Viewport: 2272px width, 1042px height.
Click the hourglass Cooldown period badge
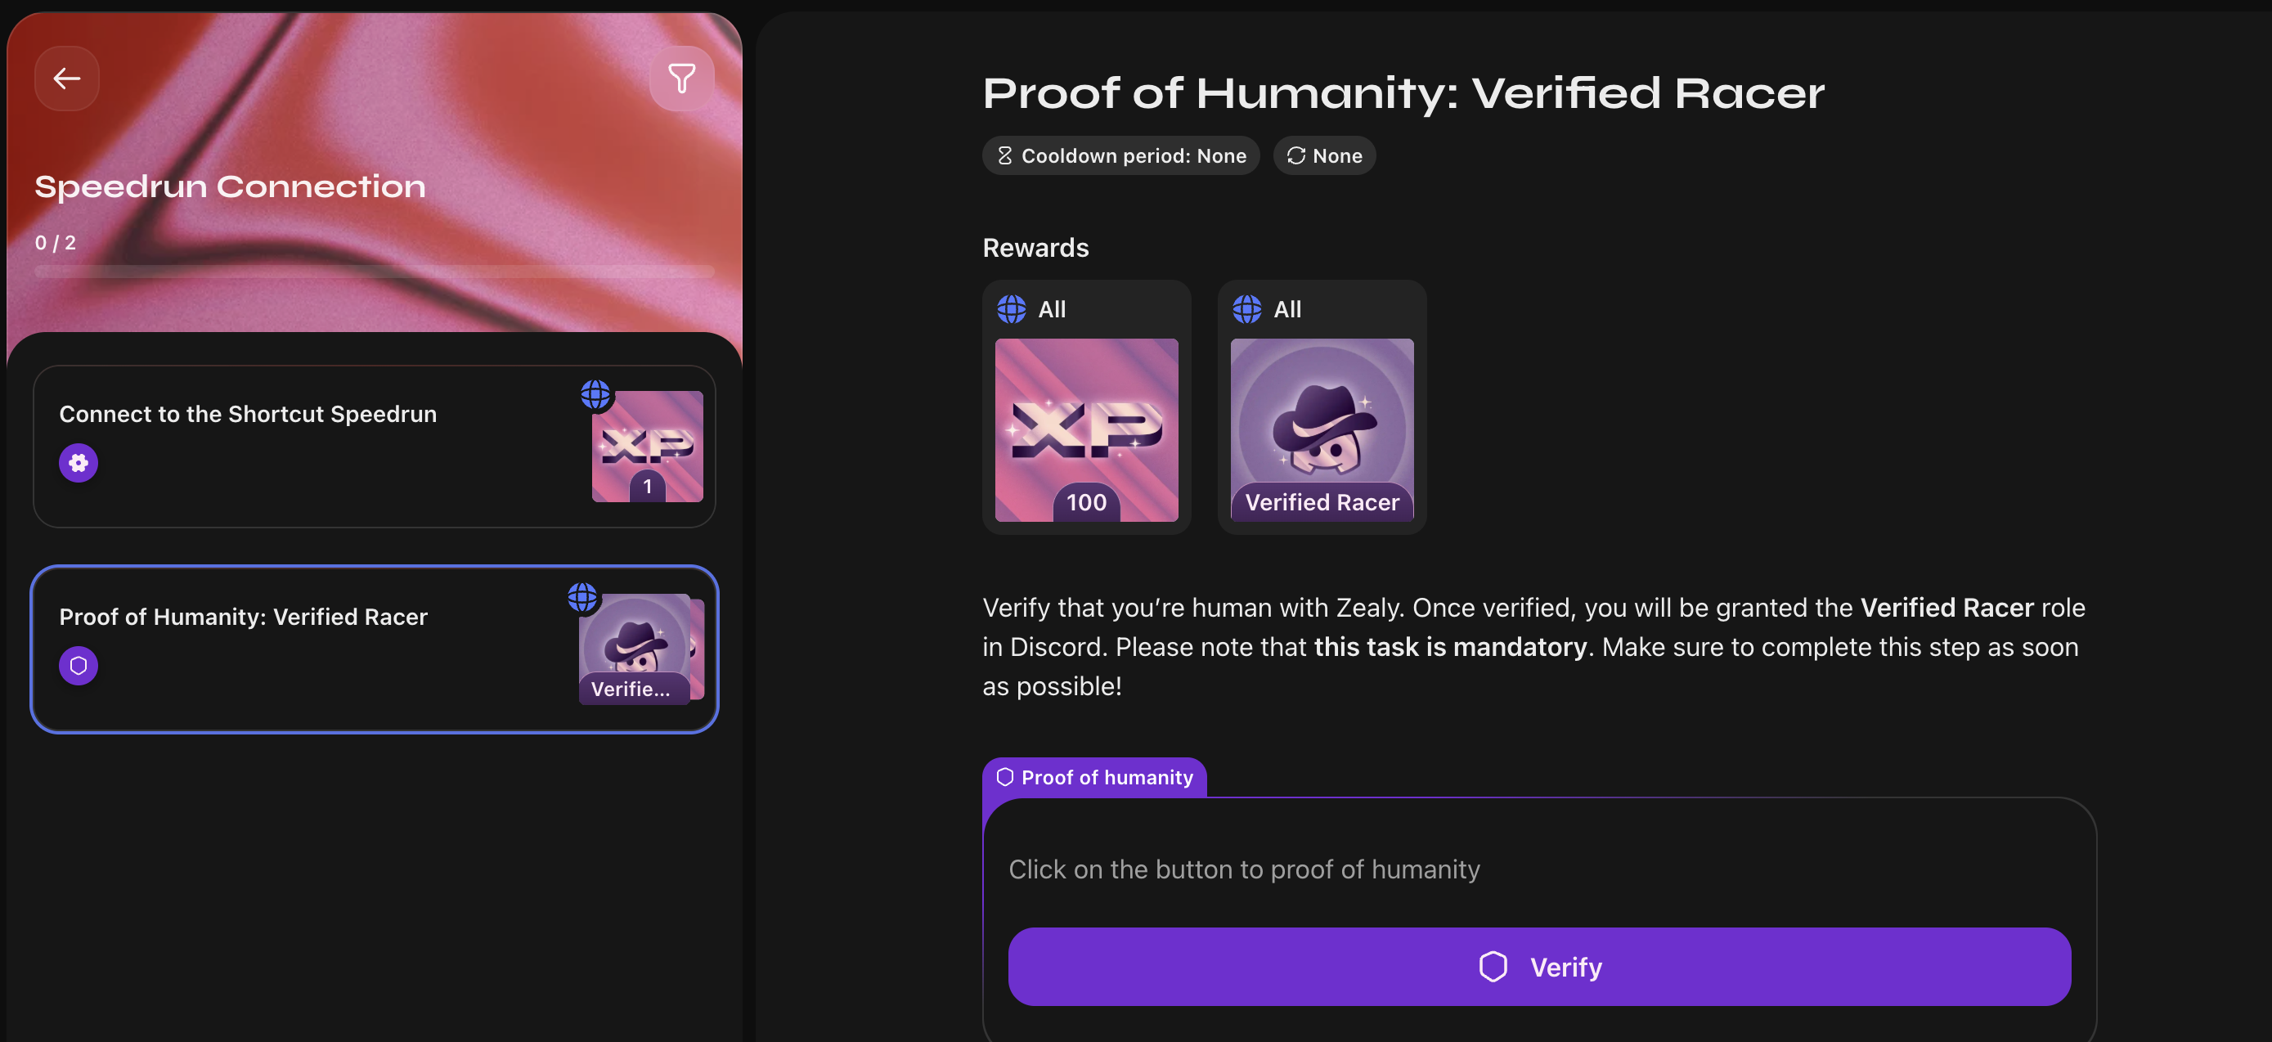[1121, 156]
